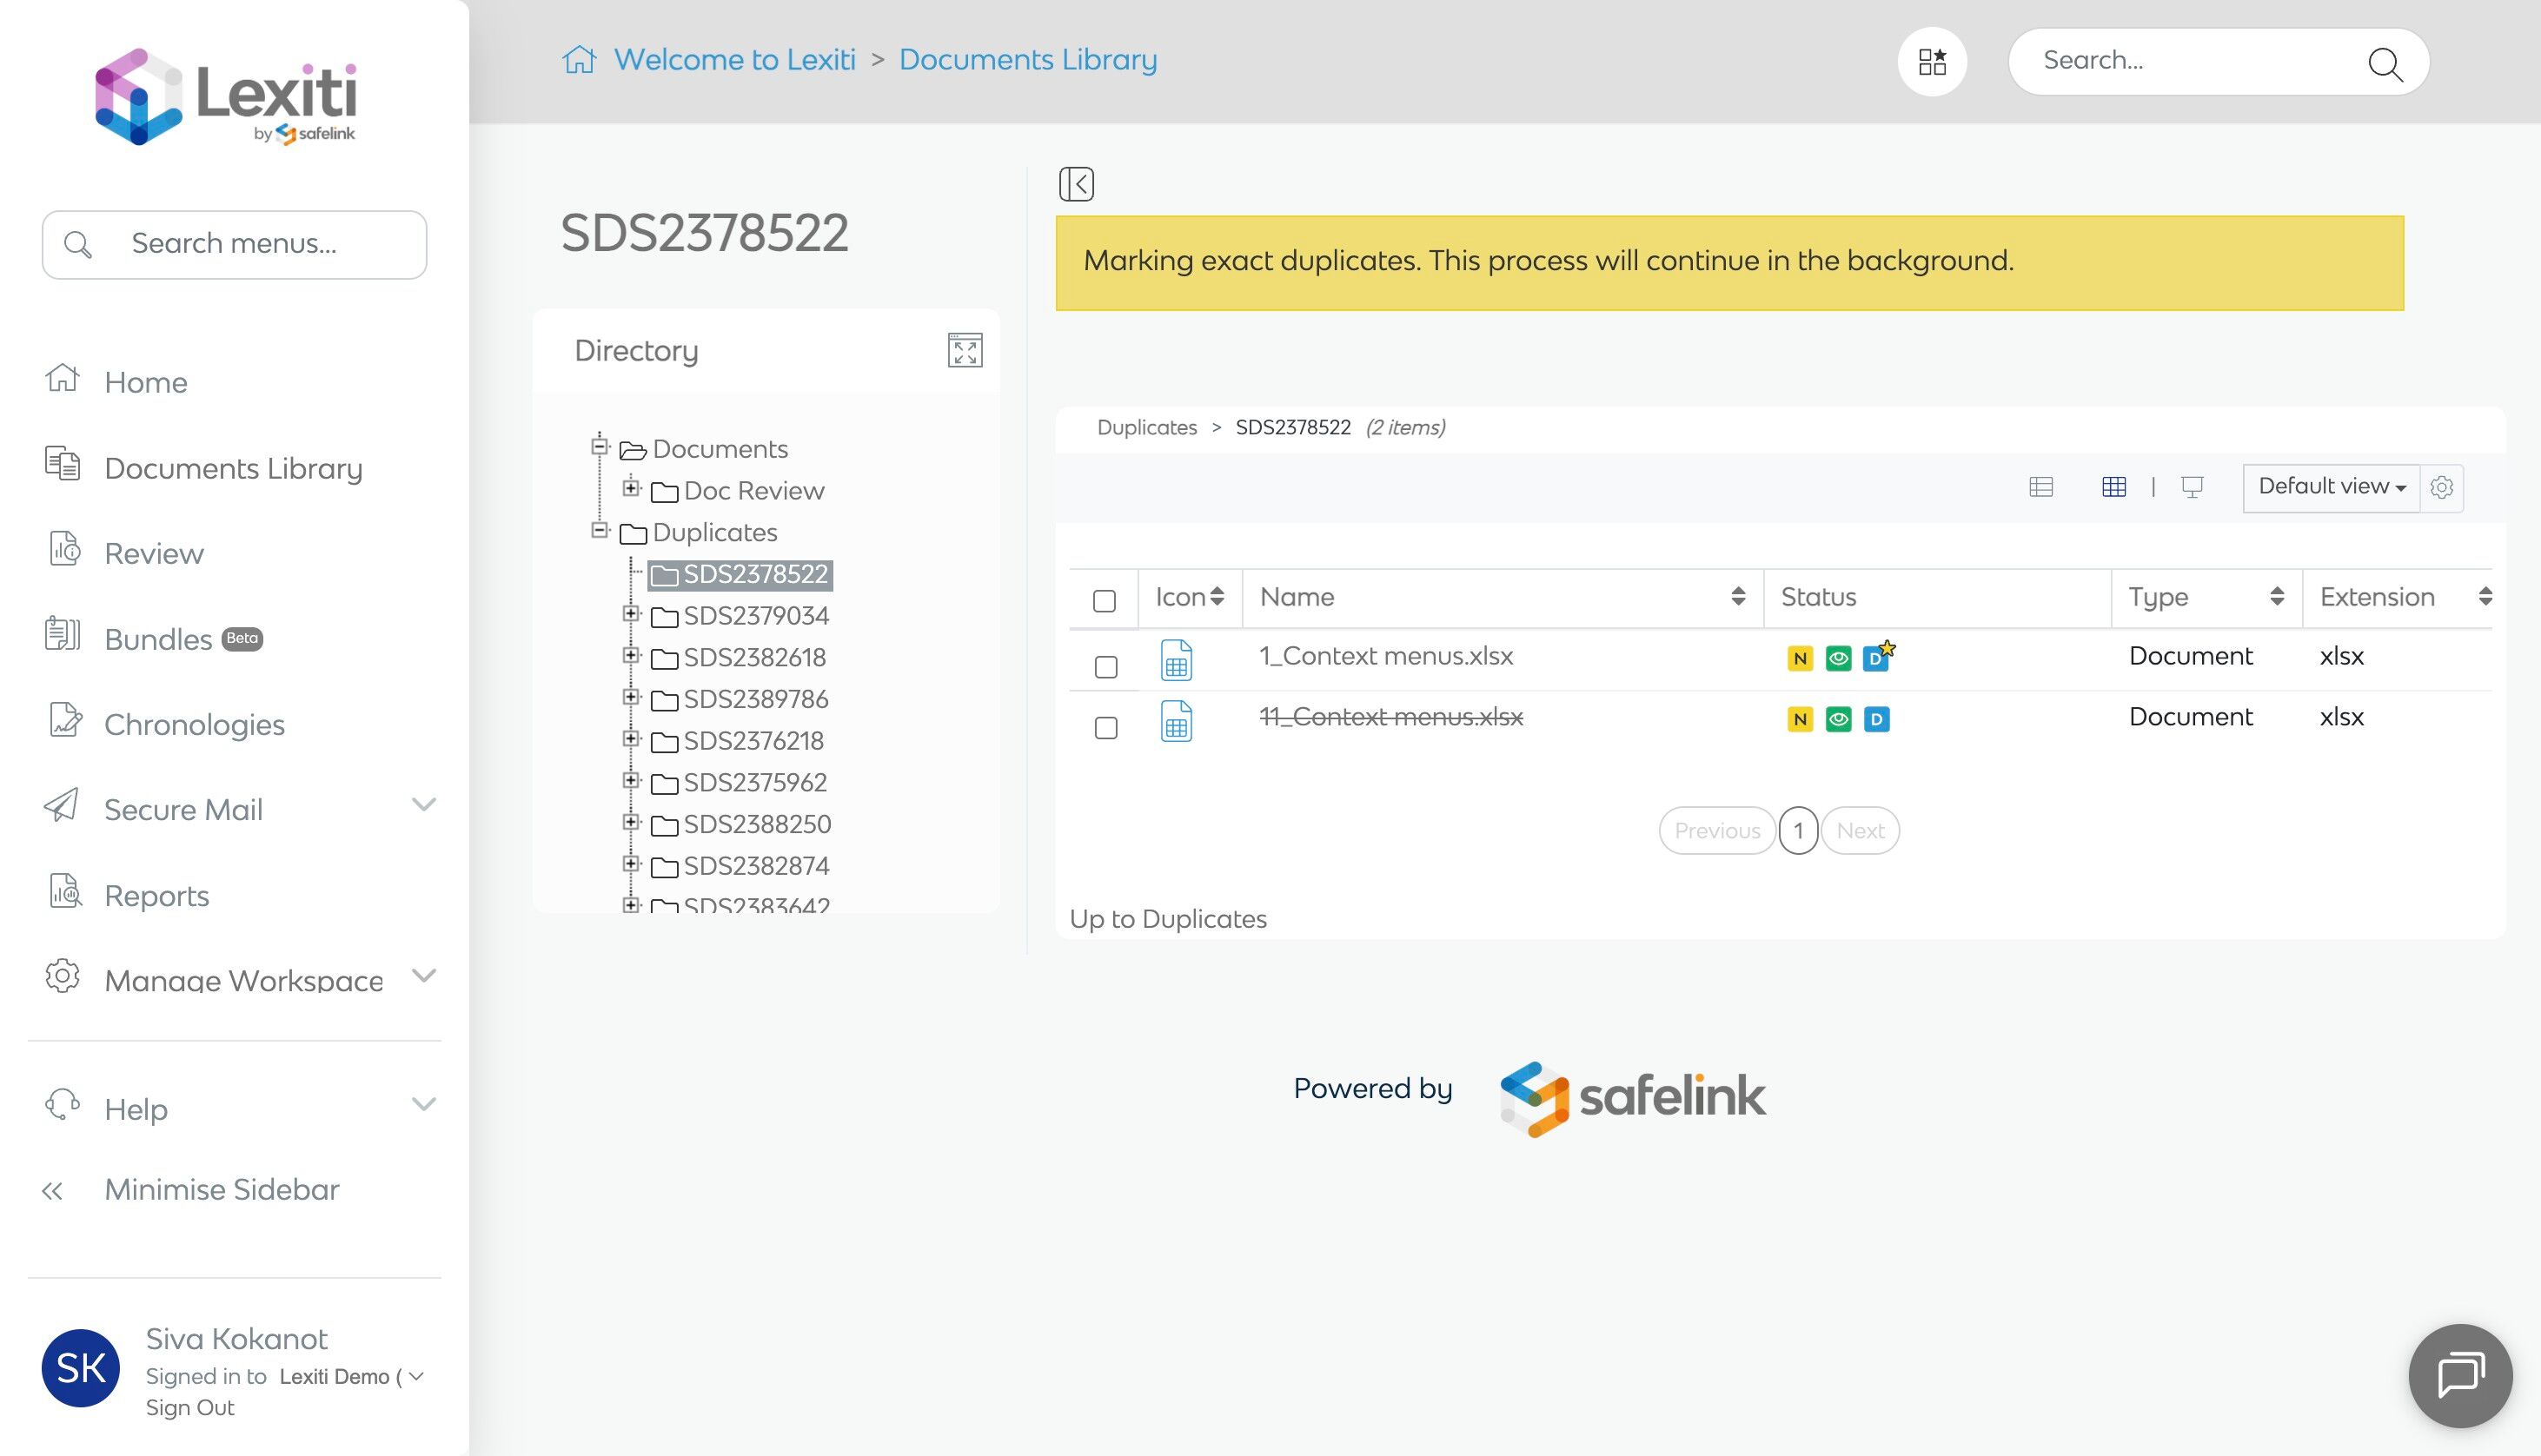
Task: Switch to list view icon
Action: tap(2041, 487)
